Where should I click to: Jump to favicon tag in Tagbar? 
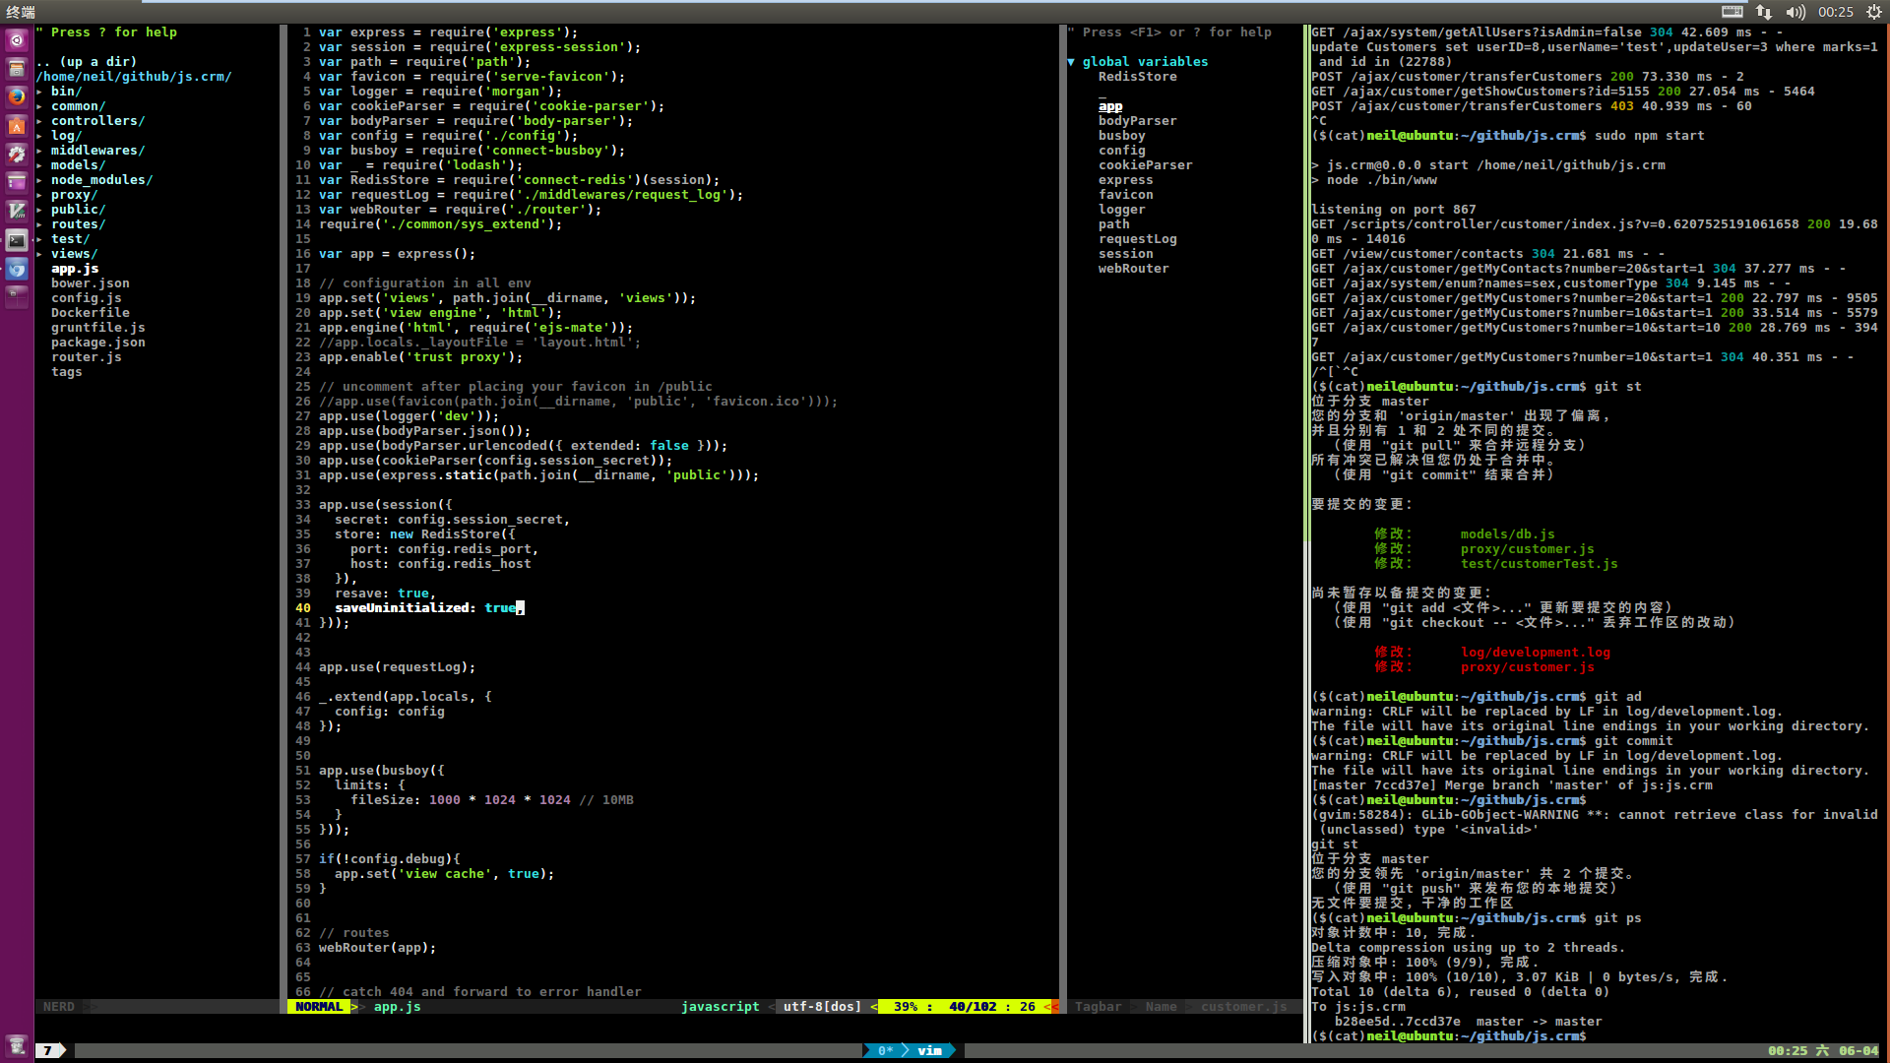pos(1126,195)
